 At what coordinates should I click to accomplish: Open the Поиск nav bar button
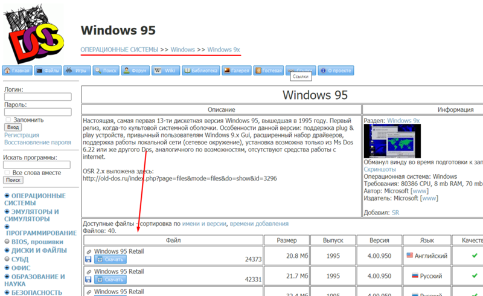tap(106, 71)
